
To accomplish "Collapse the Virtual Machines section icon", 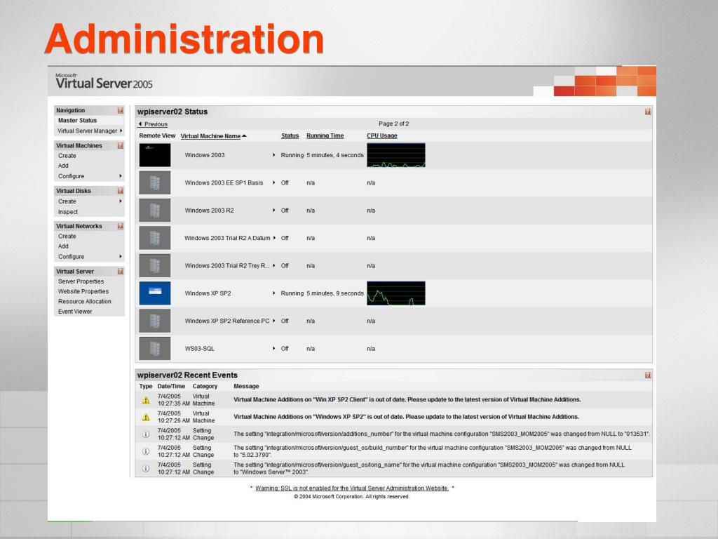I will (121, 146).
